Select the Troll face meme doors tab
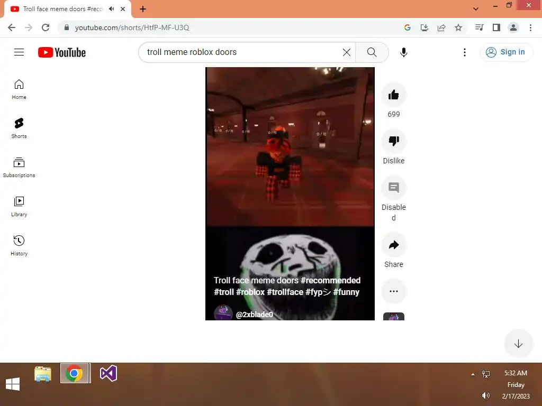This screenshot has width=542, height=406. [63, 9]
